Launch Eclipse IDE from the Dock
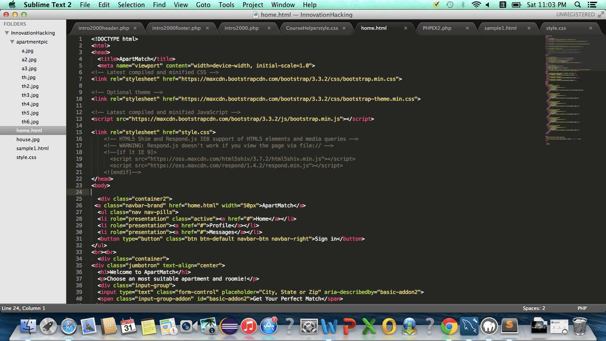The height and width of the screenshot is (341, 606). (229, 327)
